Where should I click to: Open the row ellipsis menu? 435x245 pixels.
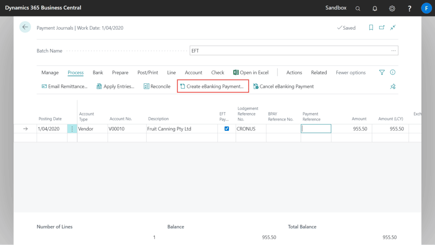[x=72, y=128]
